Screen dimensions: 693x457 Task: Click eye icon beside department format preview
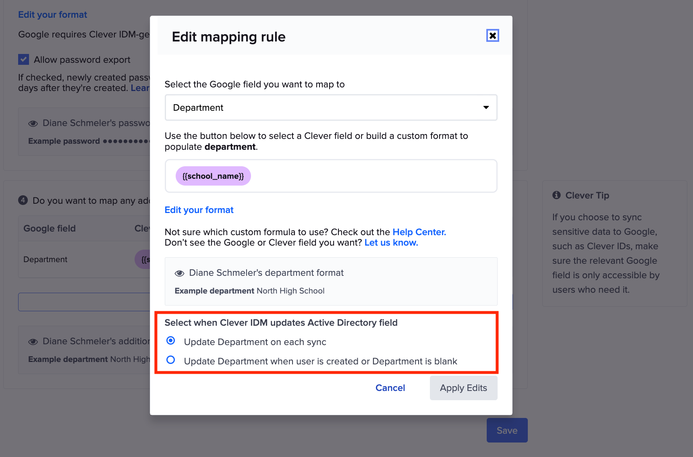pyautogui.click(x=179, y=273)
